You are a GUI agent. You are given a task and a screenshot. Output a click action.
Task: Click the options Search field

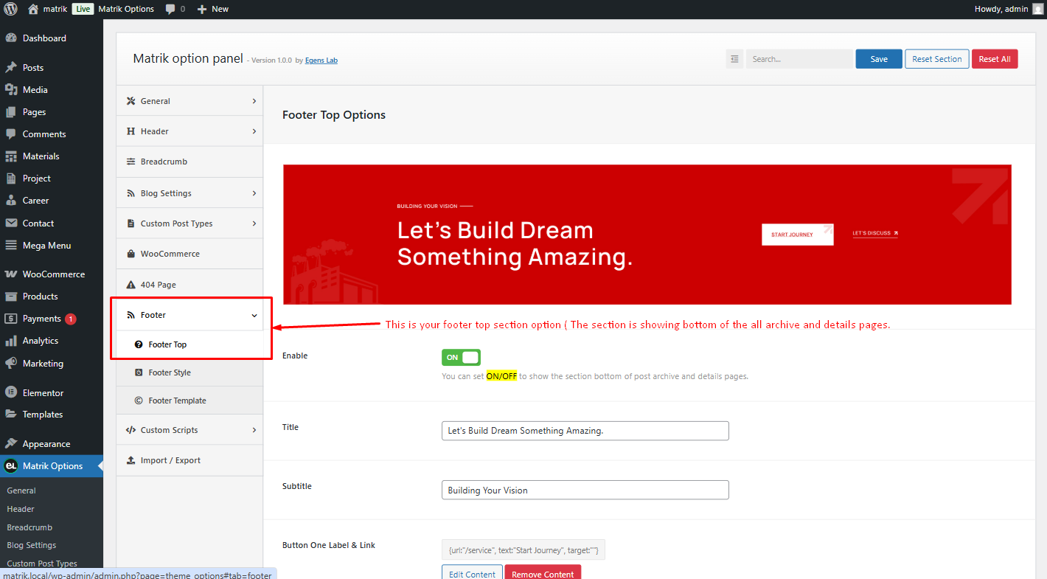click(x=799, y=59)
